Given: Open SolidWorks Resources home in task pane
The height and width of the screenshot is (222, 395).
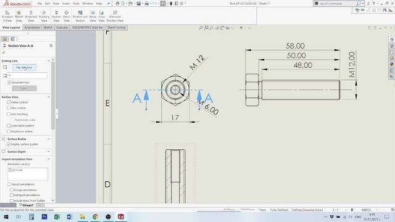Looking at the screenshot, I should point(391,39).
